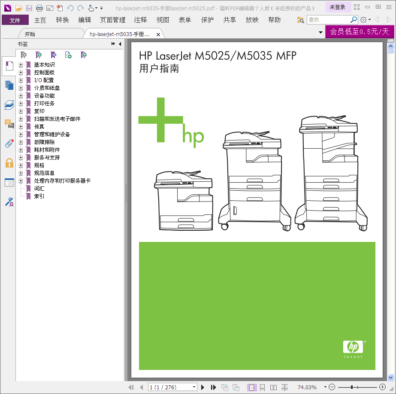Open the 主页 ribbon tab
Screen dimensions: 396x394
click(x=40, y=20)
